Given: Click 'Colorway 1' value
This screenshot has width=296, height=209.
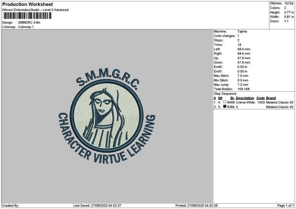Looking at the screenshot, I should pyautogui.click(x=26, y=27).
